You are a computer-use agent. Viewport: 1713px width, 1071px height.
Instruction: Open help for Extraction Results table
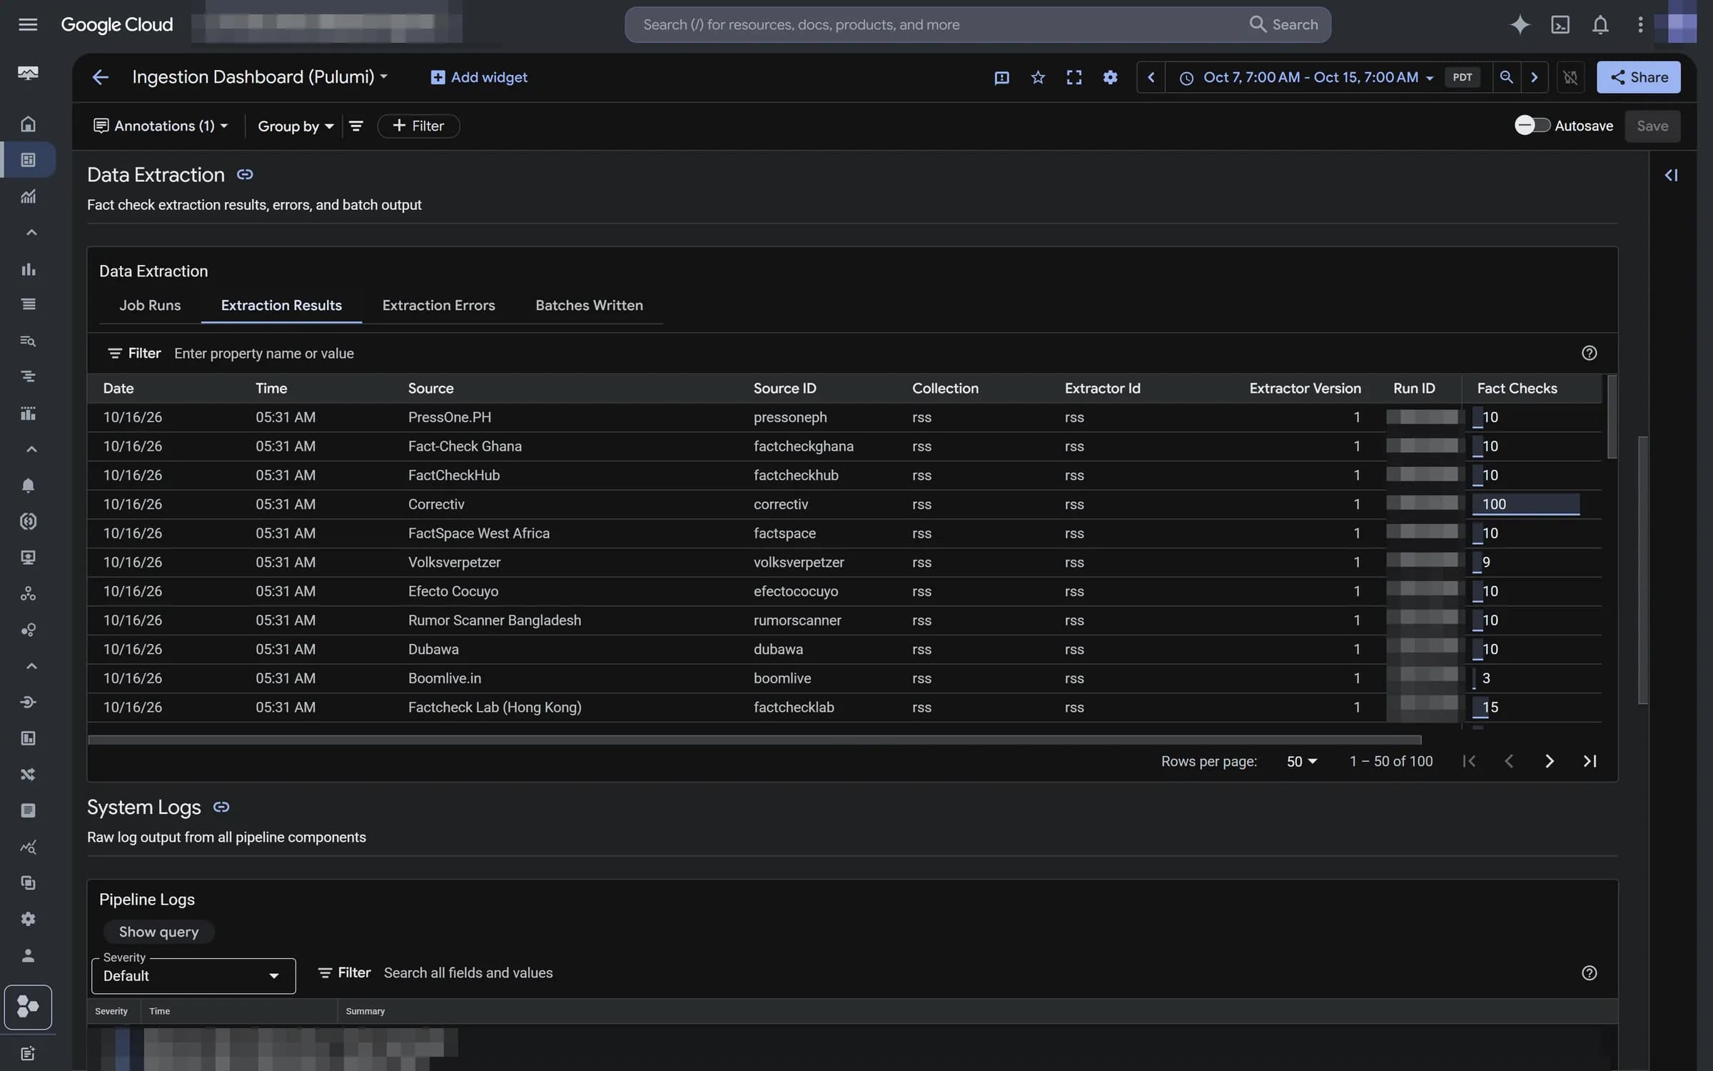(x=1589, y=353)
